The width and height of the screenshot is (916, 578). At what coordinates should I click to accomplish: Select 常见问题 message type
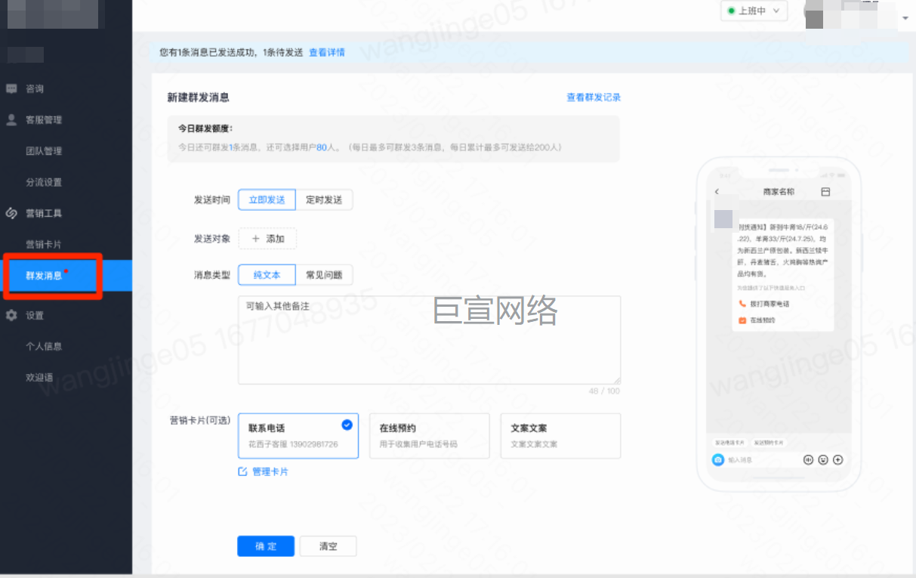[x=324, y=275]
